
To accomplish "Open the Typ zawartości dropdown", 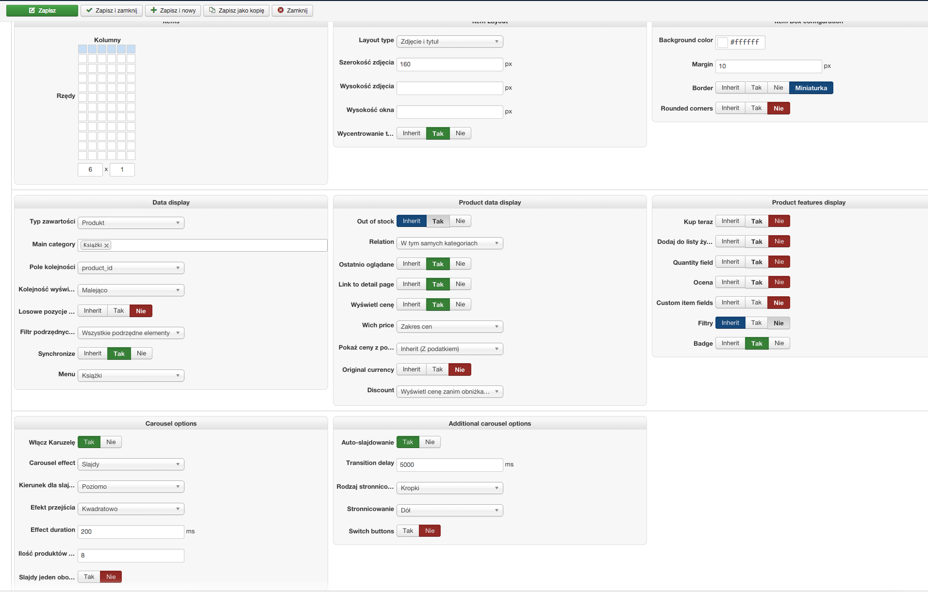I will 131,223.
